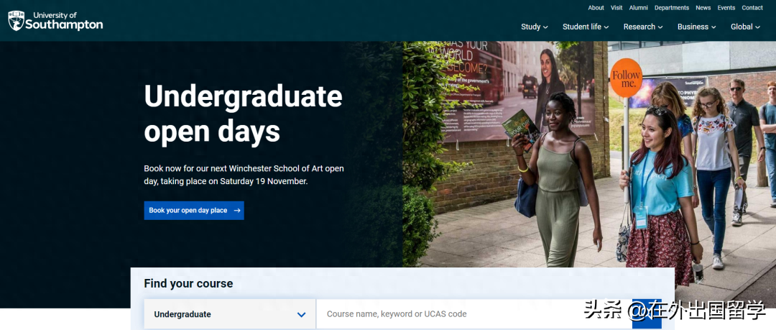This screenshot has width=776, height=330.
Task: Go to the Visit page
Action: [616, 8]
